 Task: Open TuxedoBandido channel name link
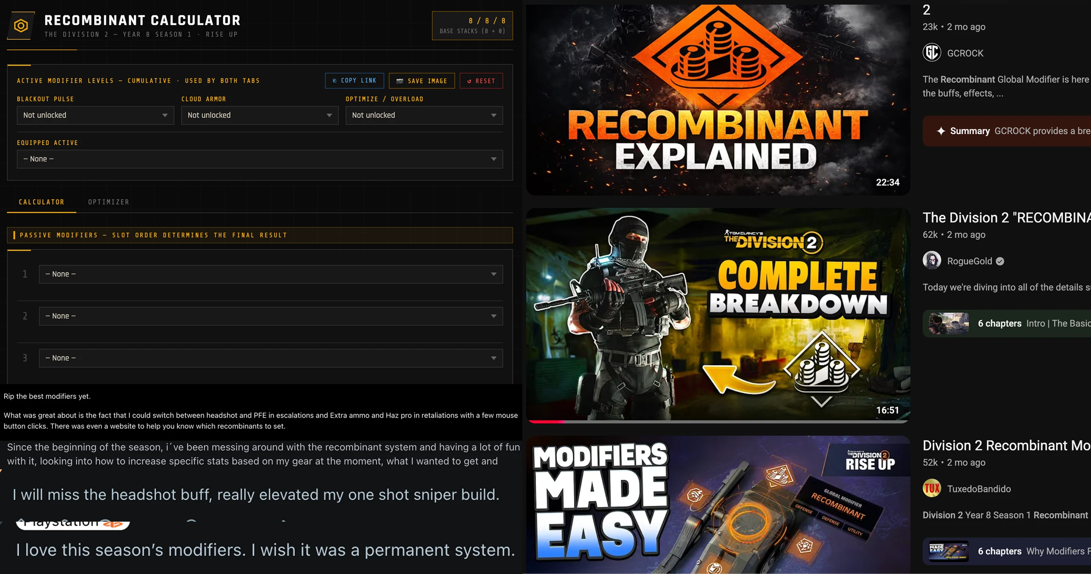pyautogui.click(x=978, y=489)
